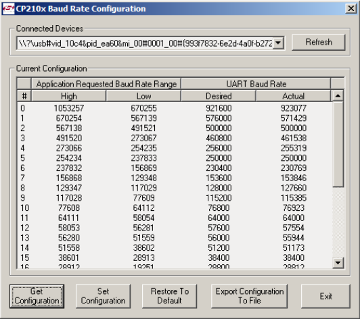
Task: Select Actual value 461538
Action: pyautogui.click(x=294, y=138)
